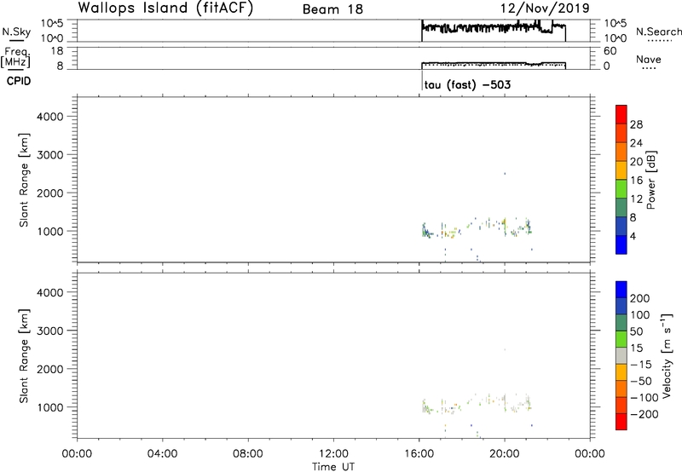Click the '04:00' time axis tick label
This screenshot has height=472, width=682.
click(163, 454)
